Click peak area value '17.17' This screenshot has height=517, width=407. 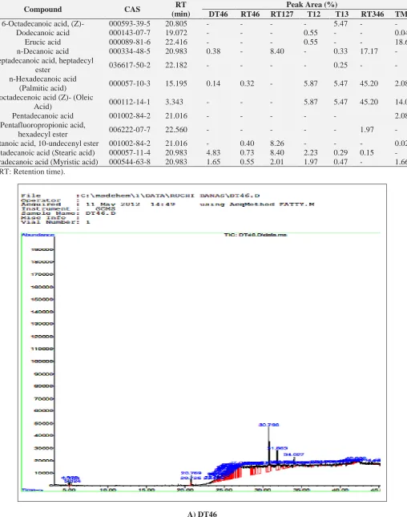(369, 51)
